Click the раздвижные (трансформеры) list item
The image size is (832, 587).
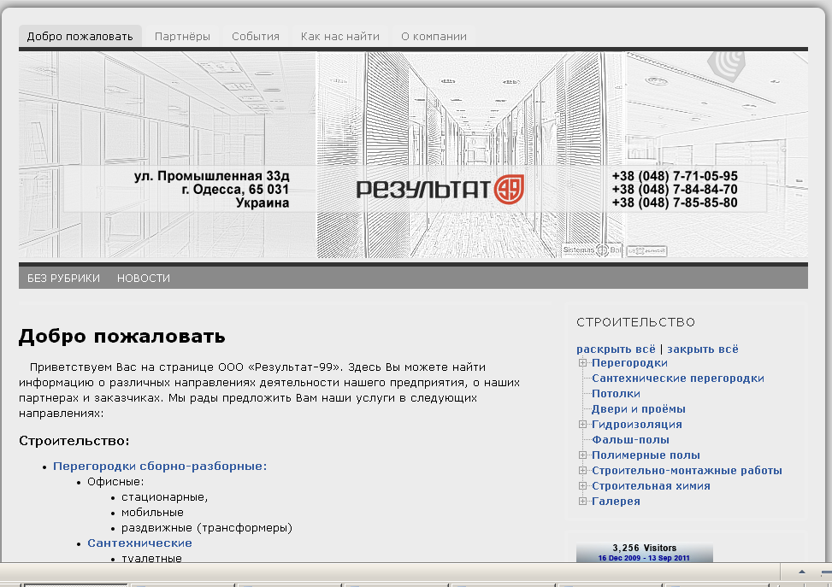(207, 528)
